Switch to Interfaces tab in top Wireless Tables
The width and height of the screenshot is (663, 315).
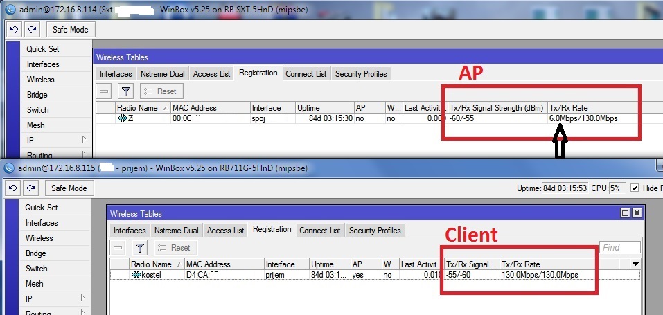coord(116,74)
